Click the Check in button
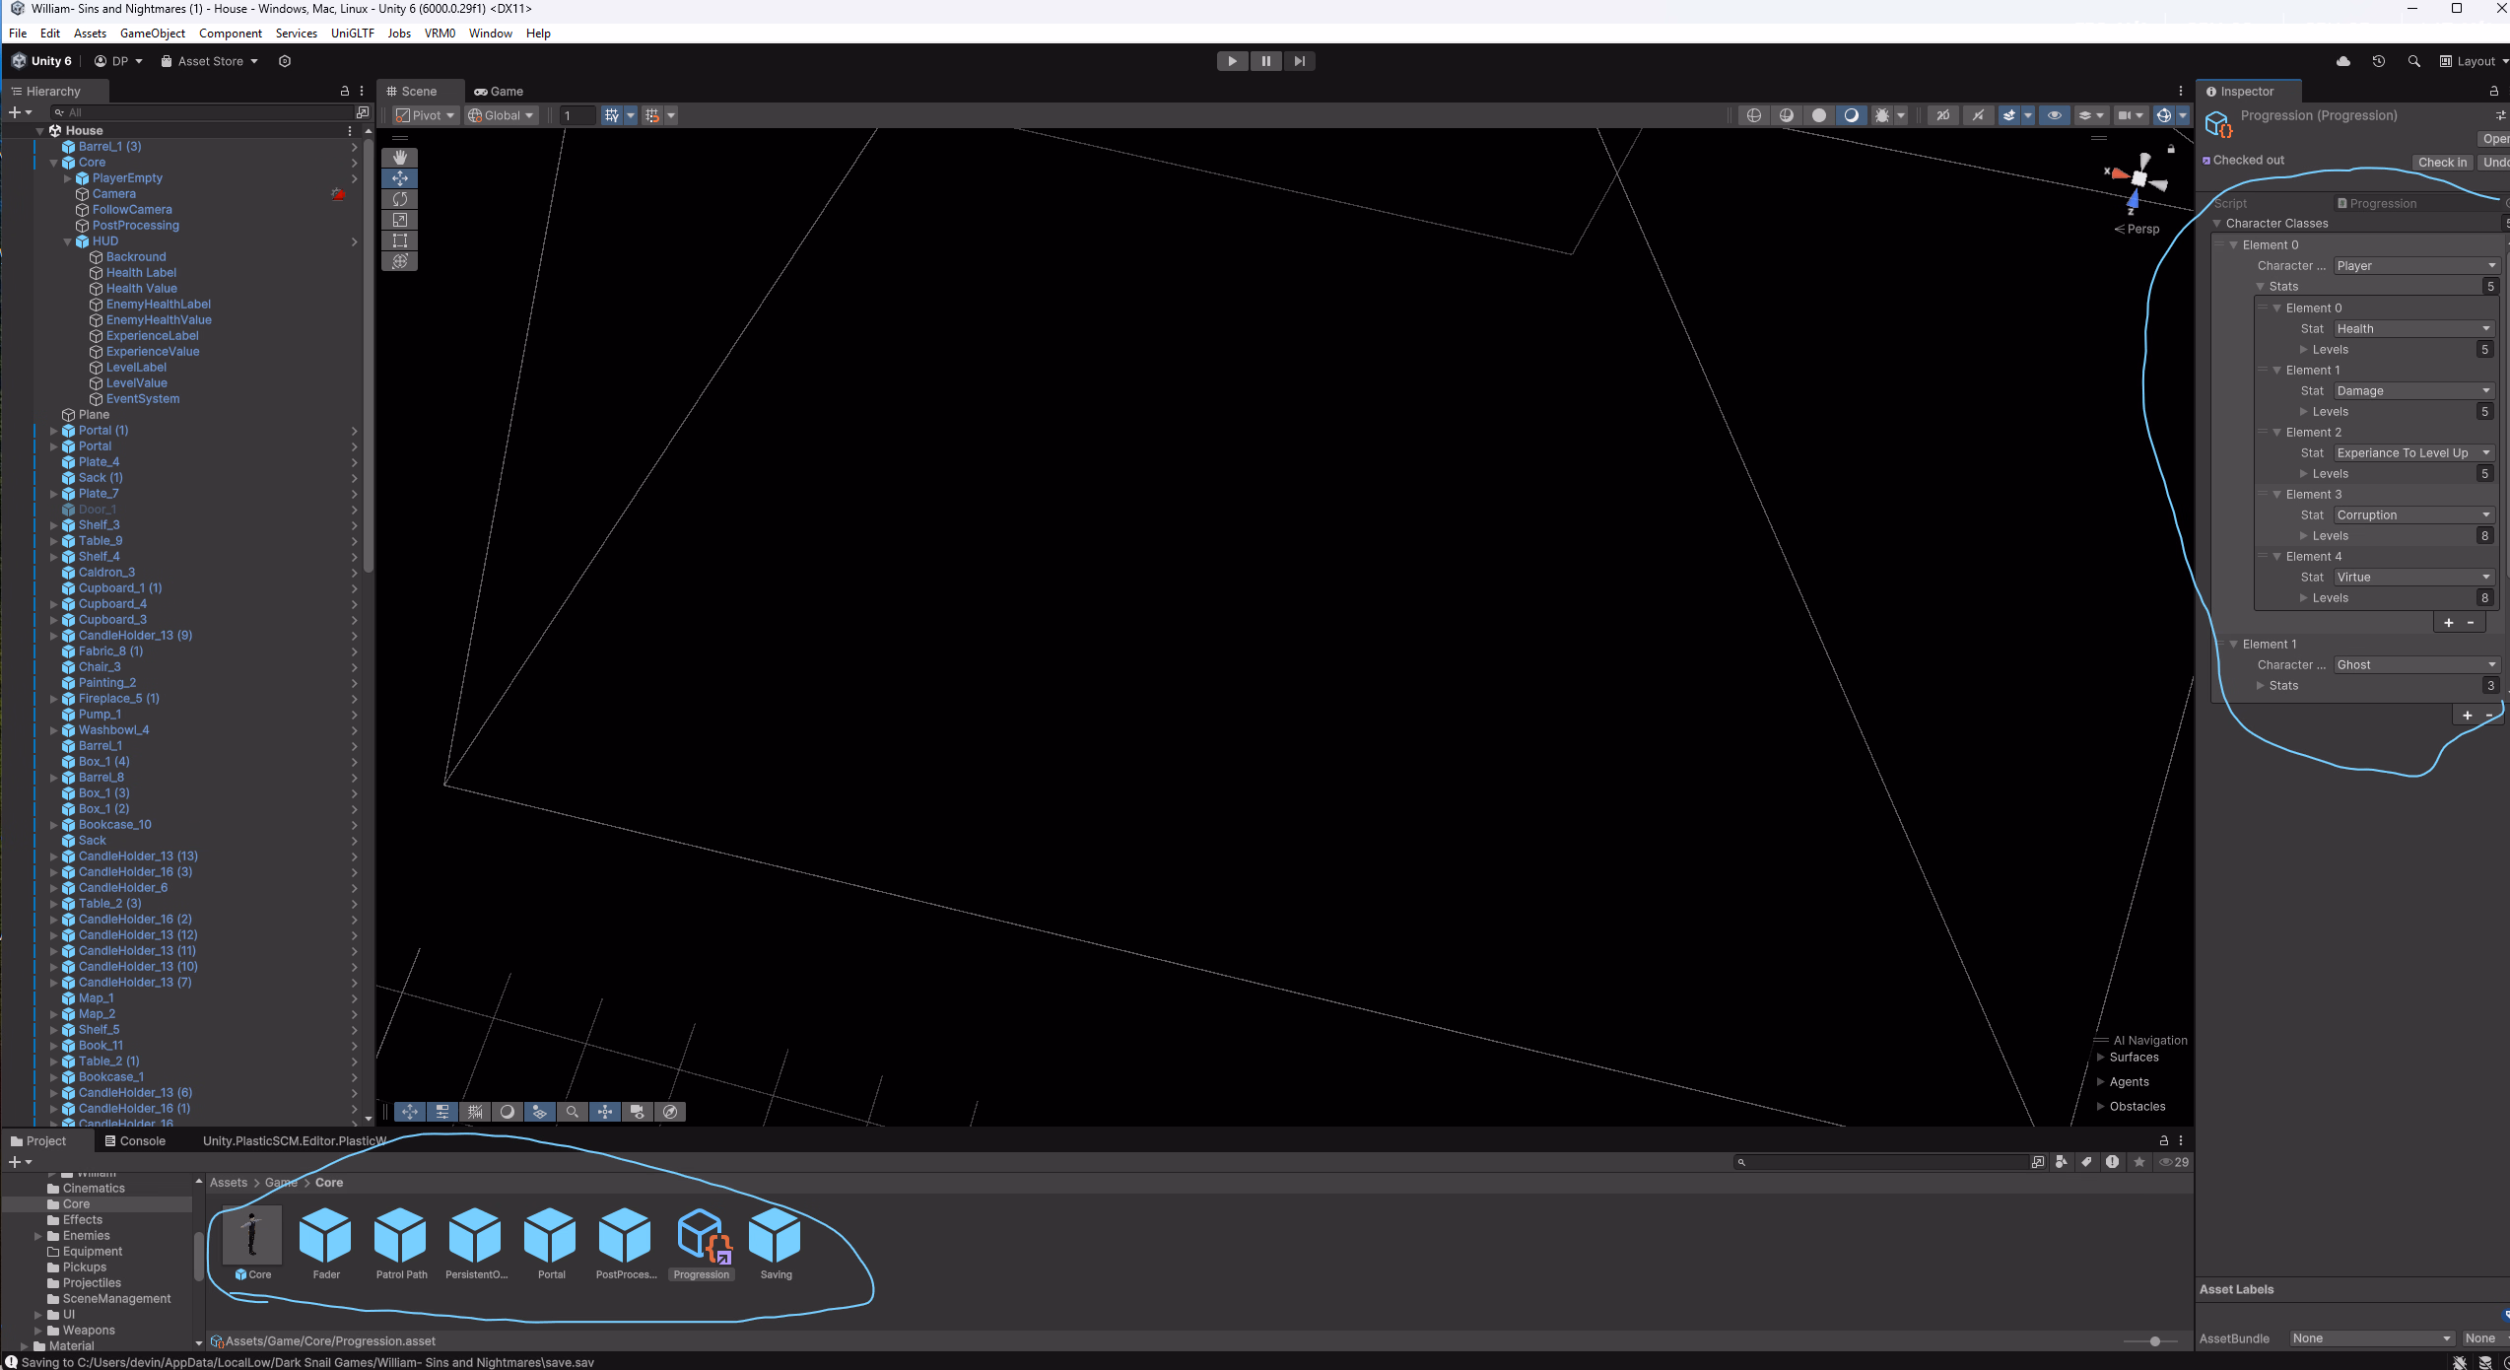 pos(2441,163)
